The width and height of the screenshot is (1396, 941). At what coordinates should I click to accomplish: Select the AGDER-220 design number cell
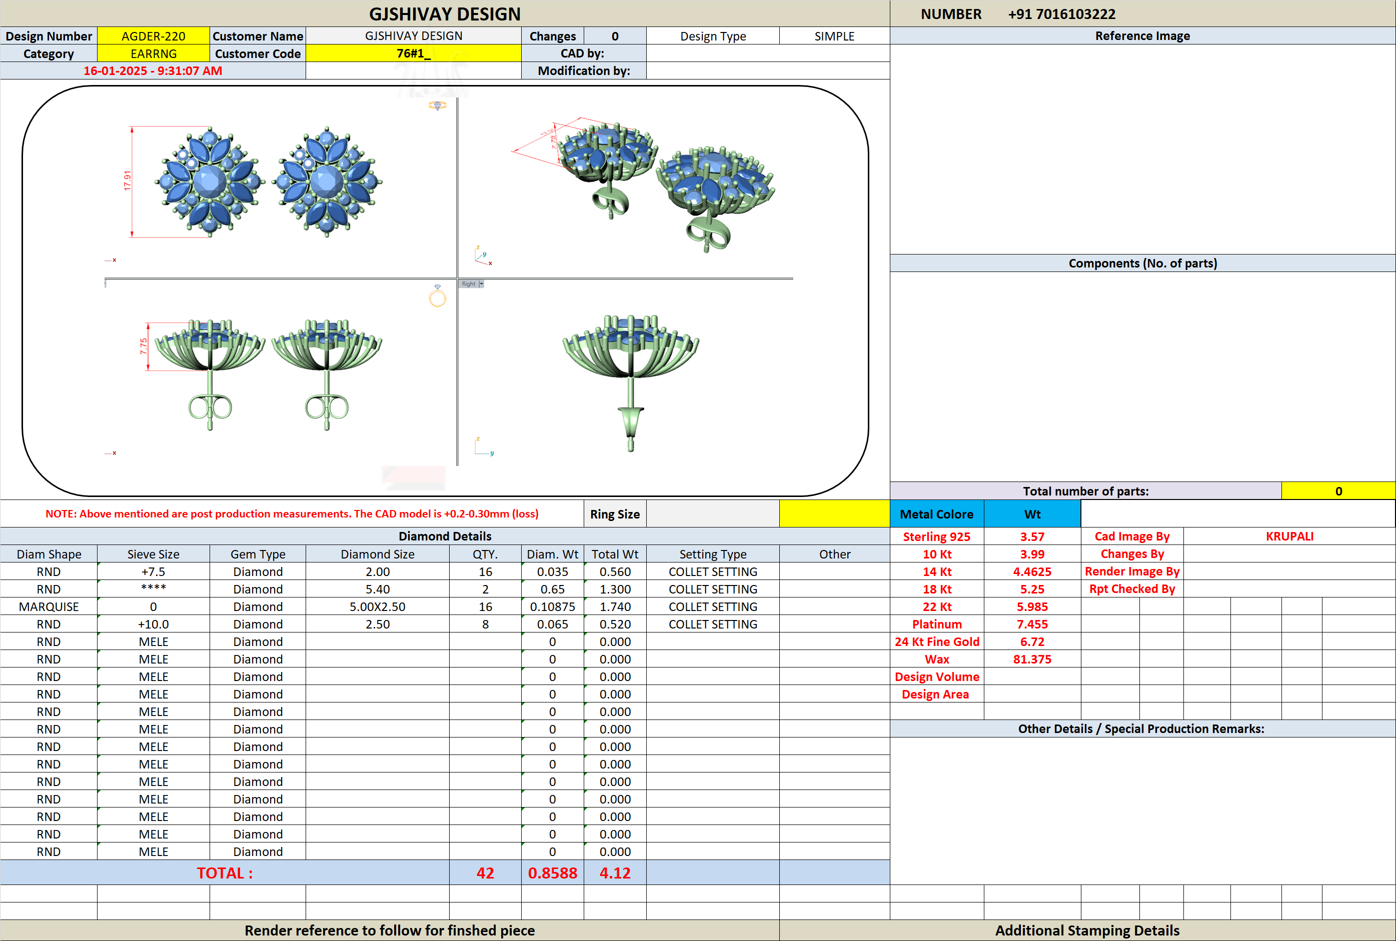(154, 36)
